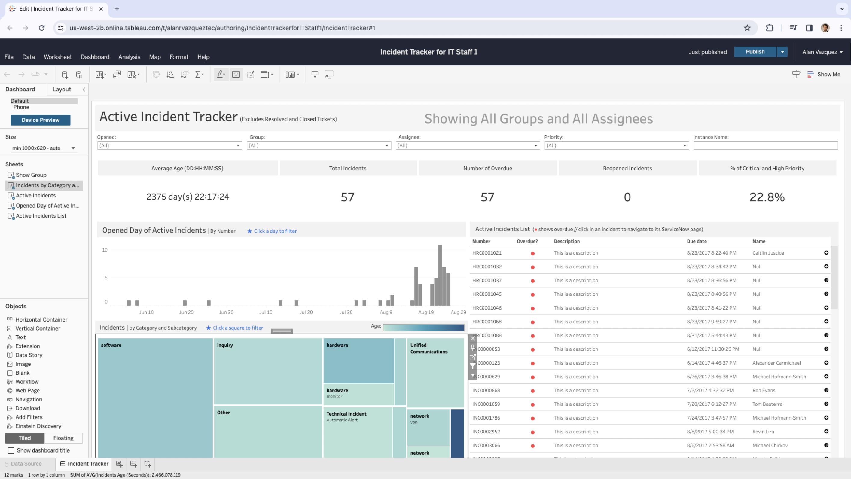
Task: Click the Show Me button
Action: point(824,74)
